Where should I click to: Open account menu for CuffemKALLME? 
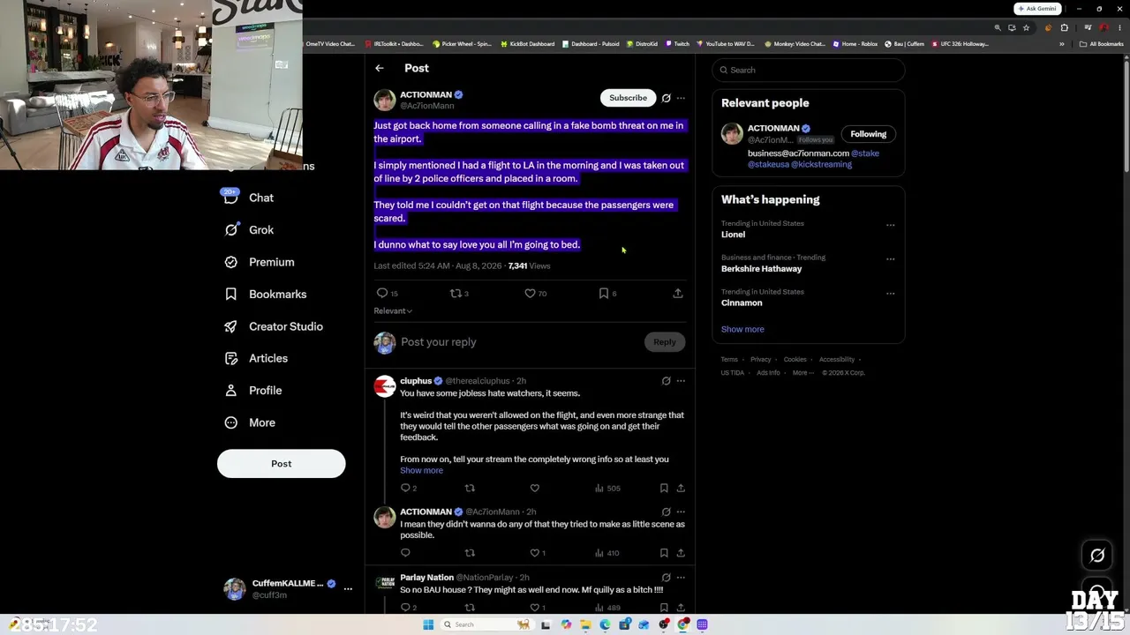pos(348,588)
